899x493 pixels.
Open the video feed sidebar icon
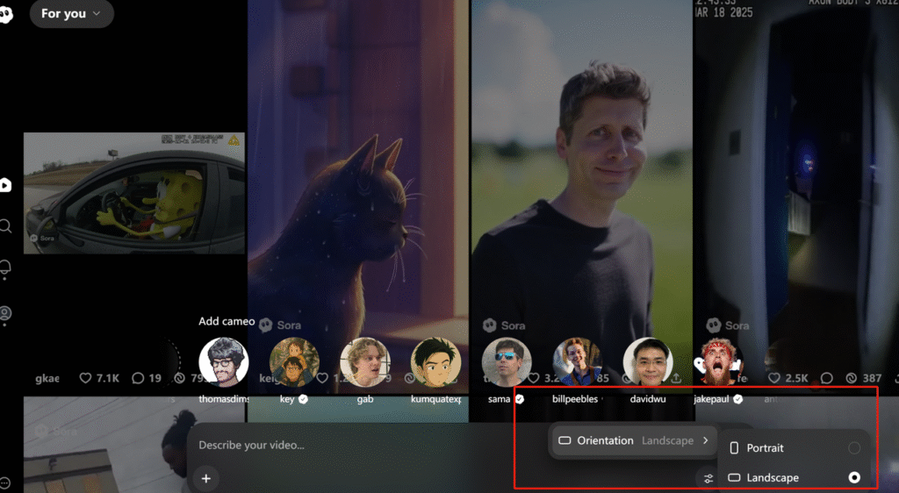[x=5, y=185]
